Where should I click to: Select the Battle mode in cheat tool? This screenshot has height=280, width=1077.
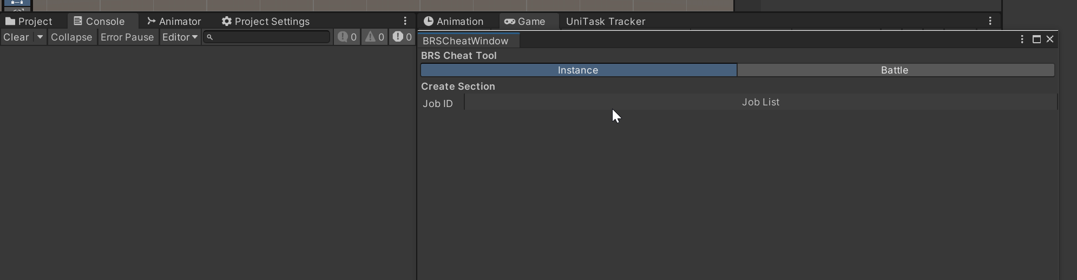pos(895,70)
